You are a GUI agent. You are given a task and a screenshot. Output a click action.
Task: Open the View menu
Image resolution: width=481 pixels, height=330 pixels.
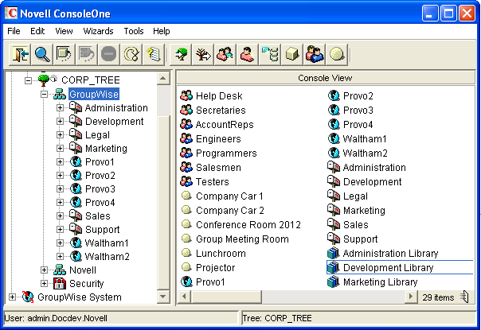pyautogui.click(x=64, y=31)
